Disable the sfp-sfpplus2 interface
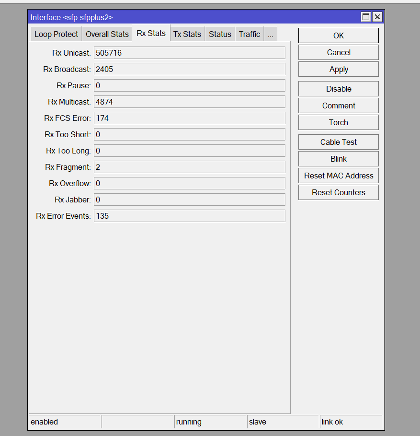The image size is (420, 436). pos(338,88)
